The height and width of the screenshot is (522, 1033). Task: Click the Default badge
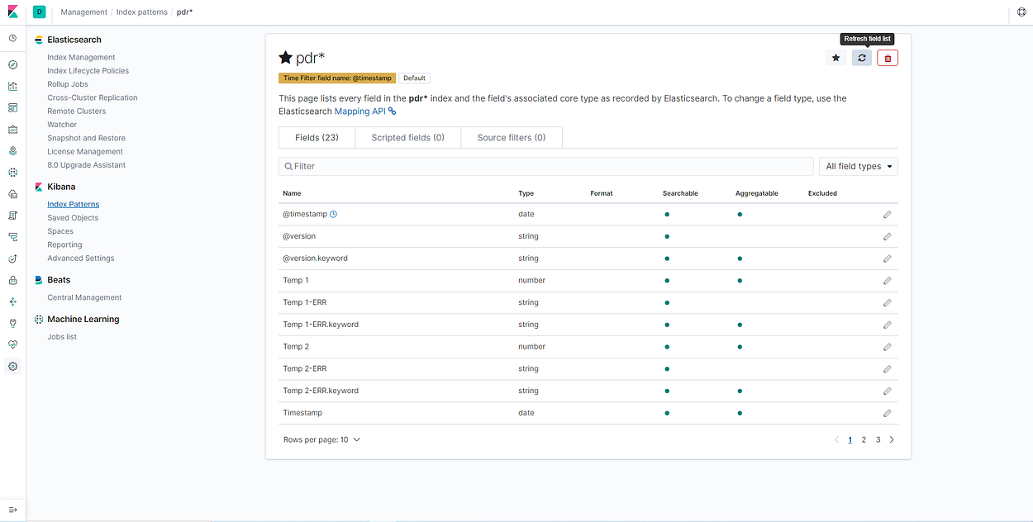415,78
